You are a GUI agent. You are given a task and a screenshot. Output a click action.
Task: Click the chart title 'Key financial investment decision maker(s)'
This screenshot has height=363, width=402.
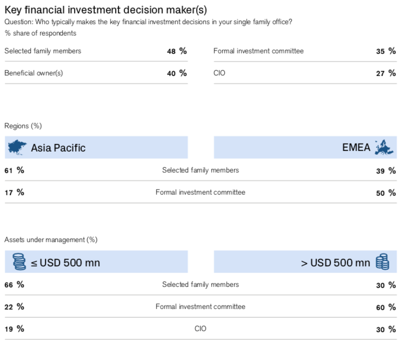pos(105,9)
